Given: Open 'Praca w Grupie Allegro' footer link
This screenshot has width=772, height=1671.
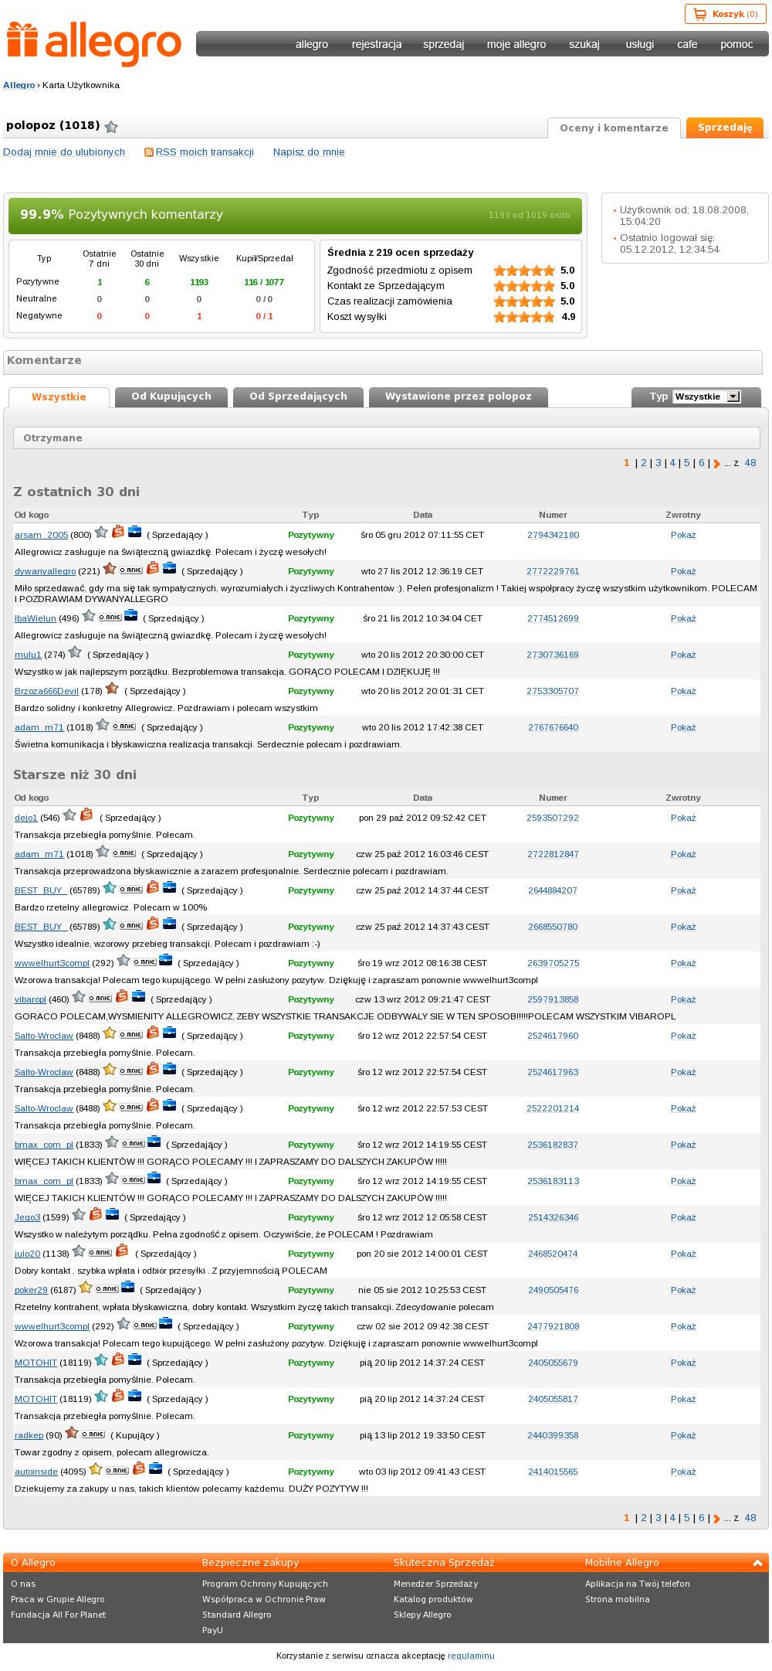Looking at the screenshot, I should click(58, 1598).
